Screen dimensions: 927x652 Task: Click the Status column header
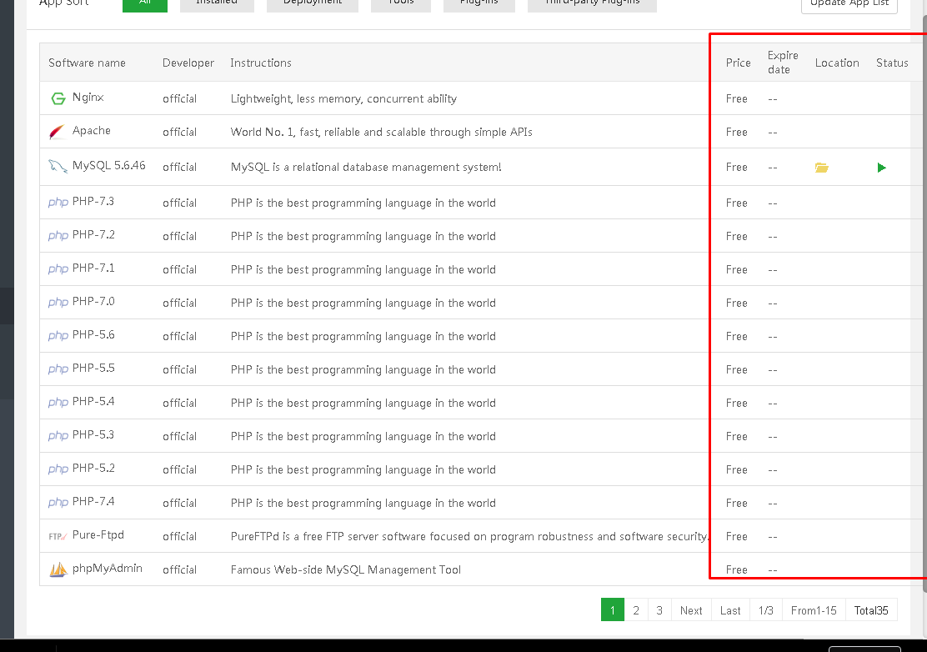click(x=892, y=63)
